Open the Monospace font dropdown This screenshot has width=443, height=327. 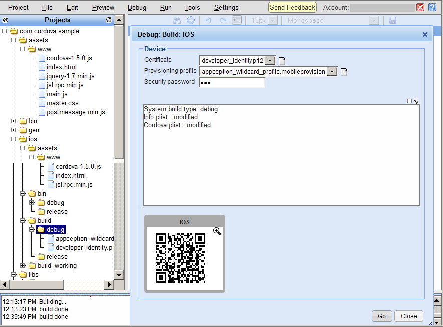tap(374, 21)
